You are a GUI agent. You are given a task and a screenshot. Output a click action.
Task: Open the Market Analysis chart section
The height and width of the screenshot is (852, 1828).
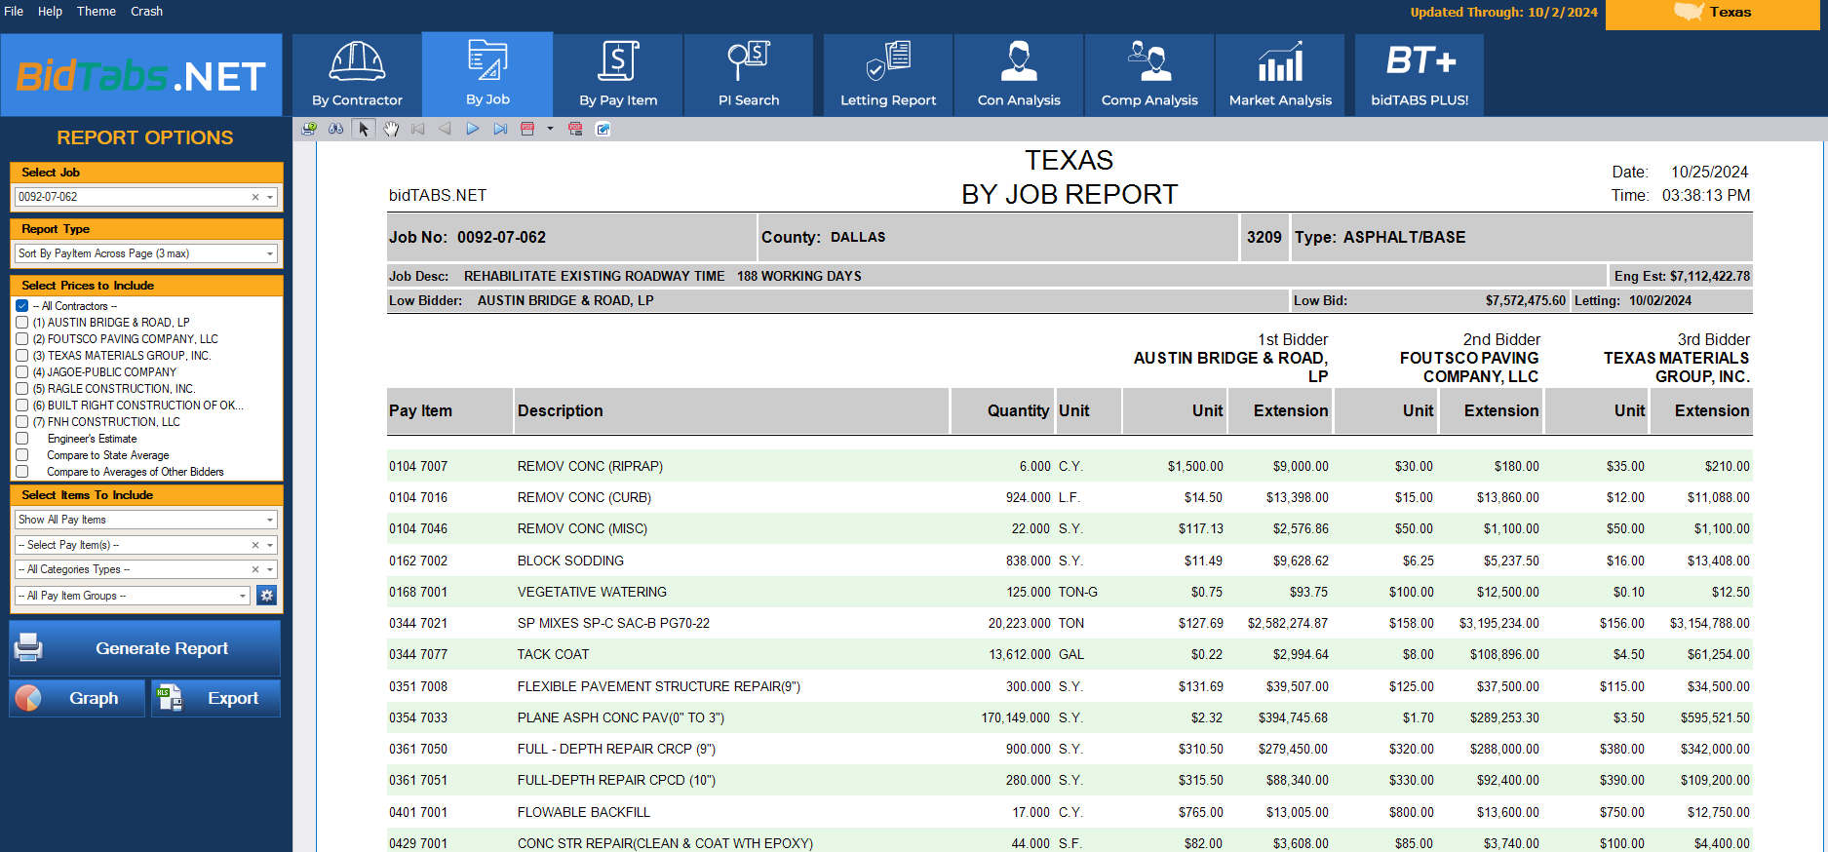1280,75
